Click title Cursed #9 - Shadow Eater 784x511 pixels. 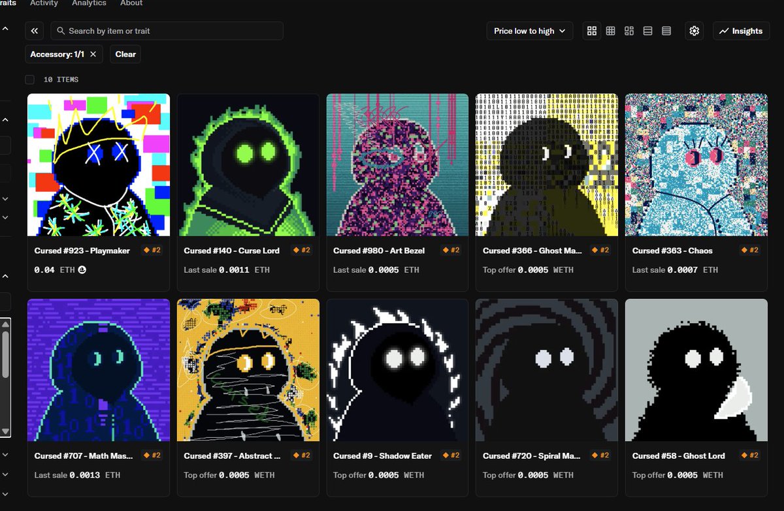[383, 456]
